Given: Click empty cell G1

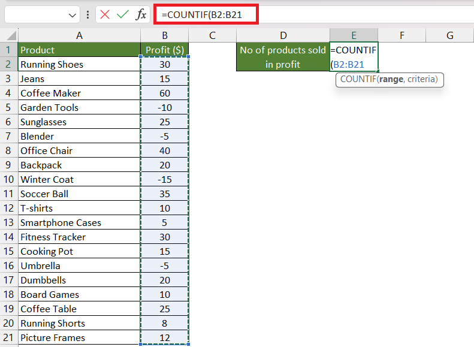Looking at the screenshot, I should 450,50.
